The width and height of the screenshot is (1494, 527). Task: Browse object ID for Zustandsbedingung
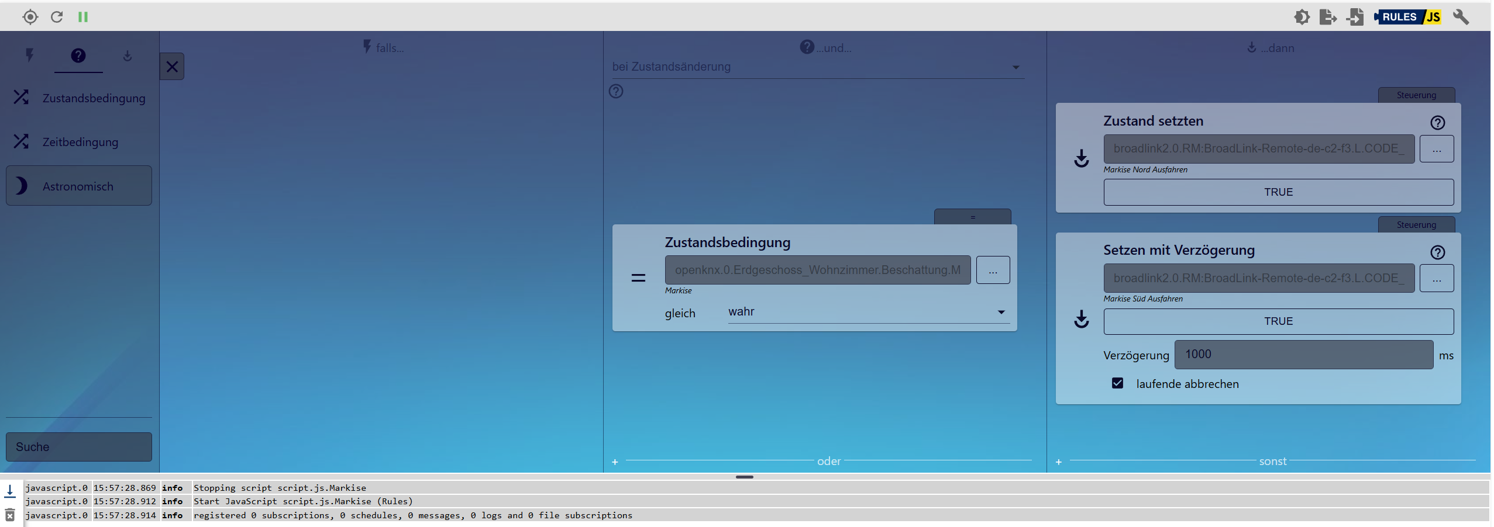point(993,271)
